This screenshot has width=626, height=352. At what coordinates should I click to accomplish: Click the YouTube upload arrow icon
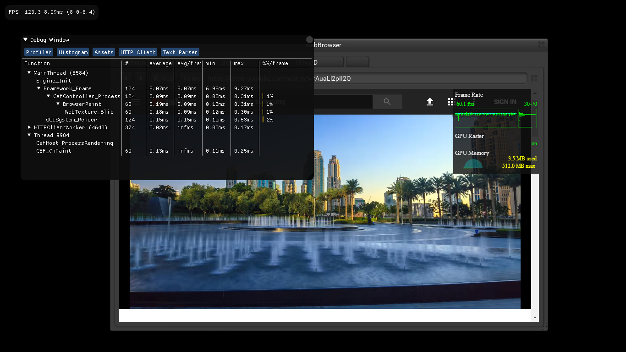(x=430, y=102)
